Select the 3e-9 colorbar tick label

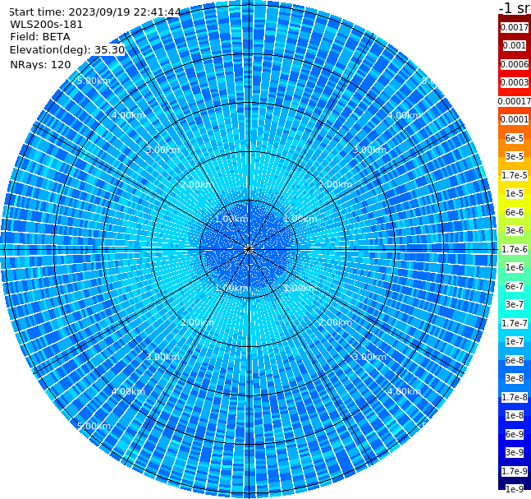tap(515, 452)
